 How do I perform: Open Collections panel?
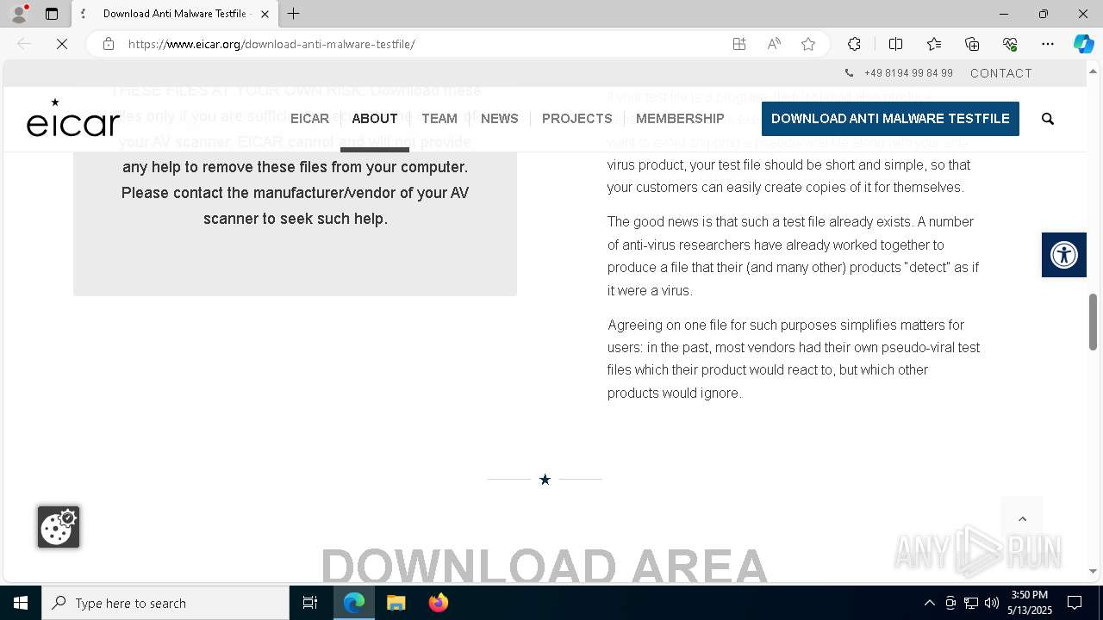coord(972,44)
